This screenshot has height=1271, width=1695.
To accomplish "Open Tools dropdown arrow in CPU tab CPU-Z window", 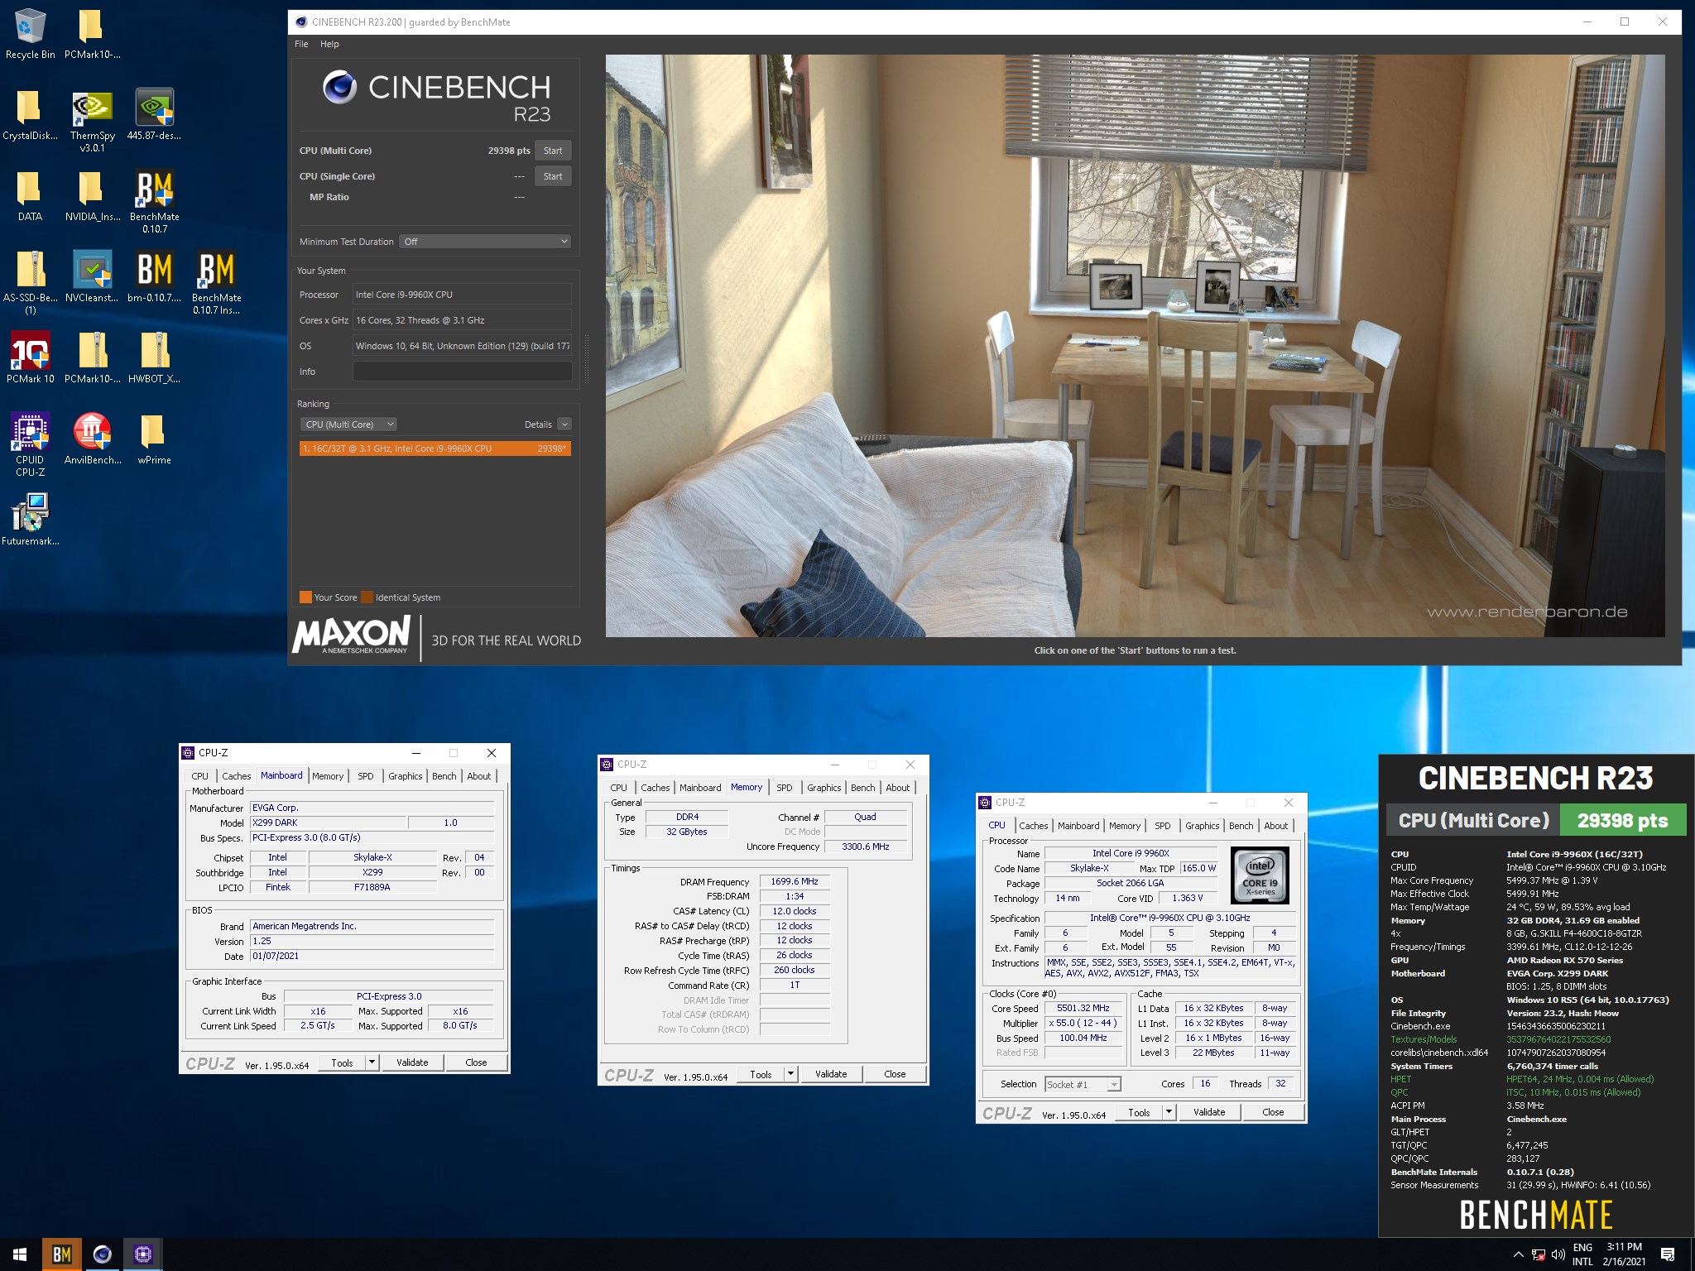I will 1169,1112.
